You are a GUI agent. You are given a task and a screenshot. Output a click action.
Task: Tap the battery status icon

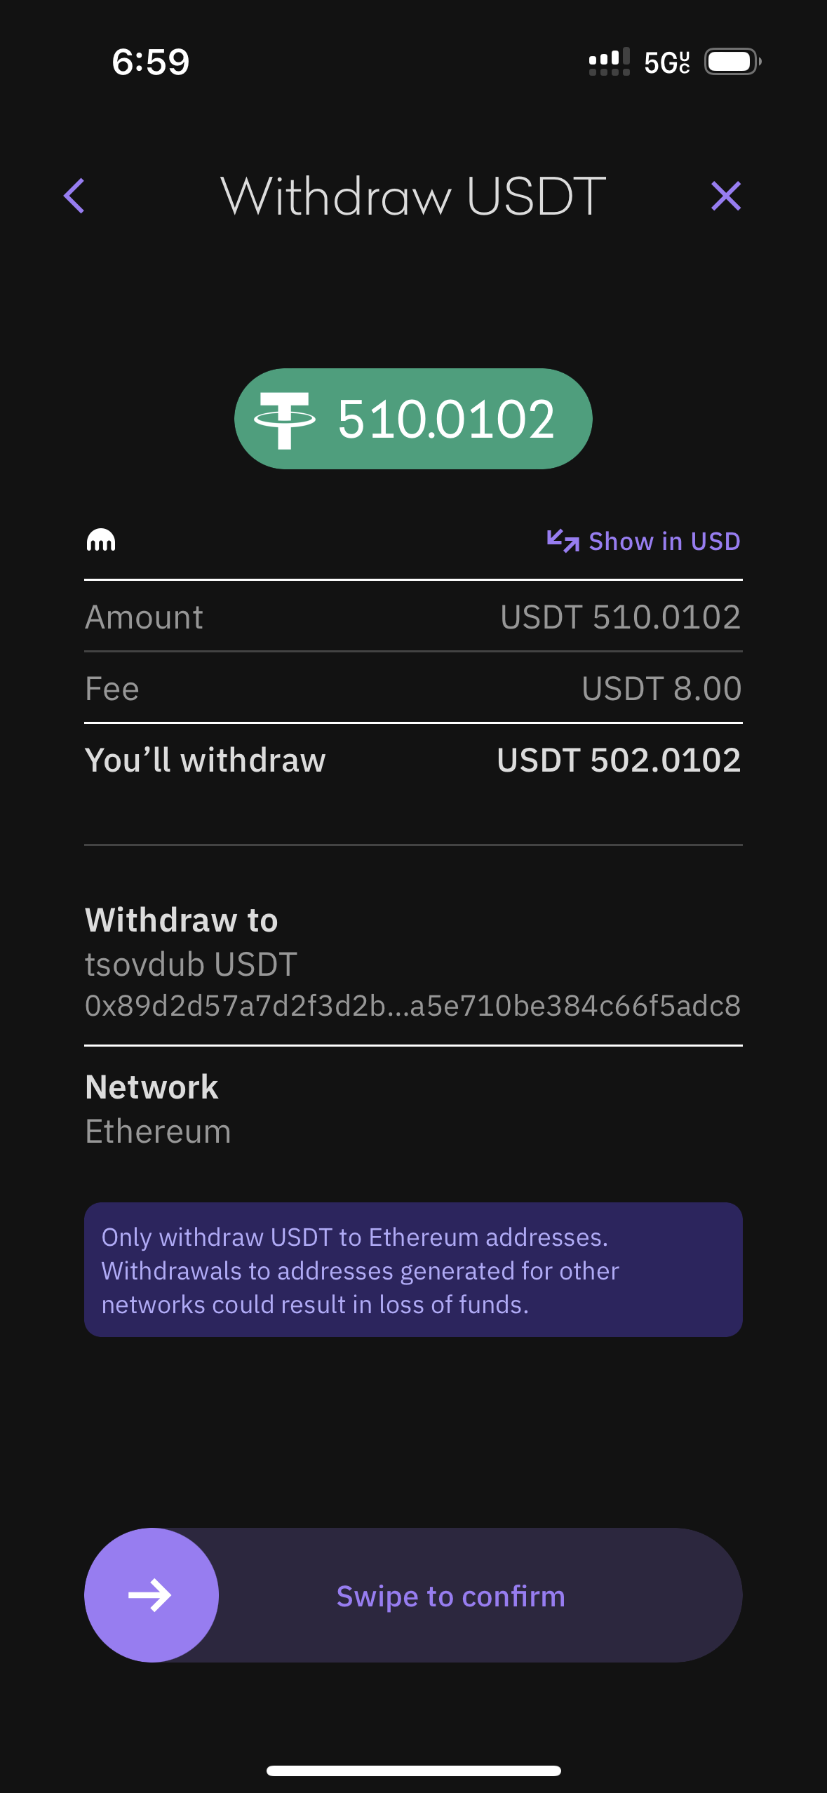coord(732,62)
